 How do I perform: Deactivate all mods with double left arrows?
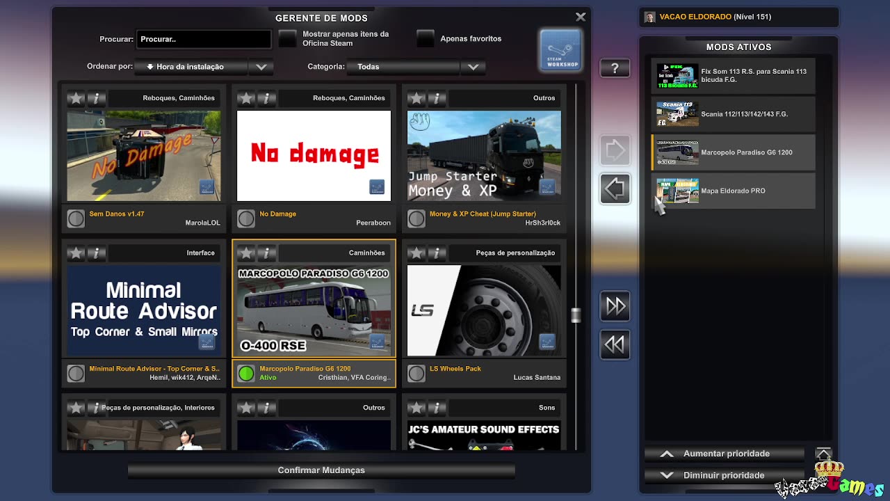[x=615, y=344]
